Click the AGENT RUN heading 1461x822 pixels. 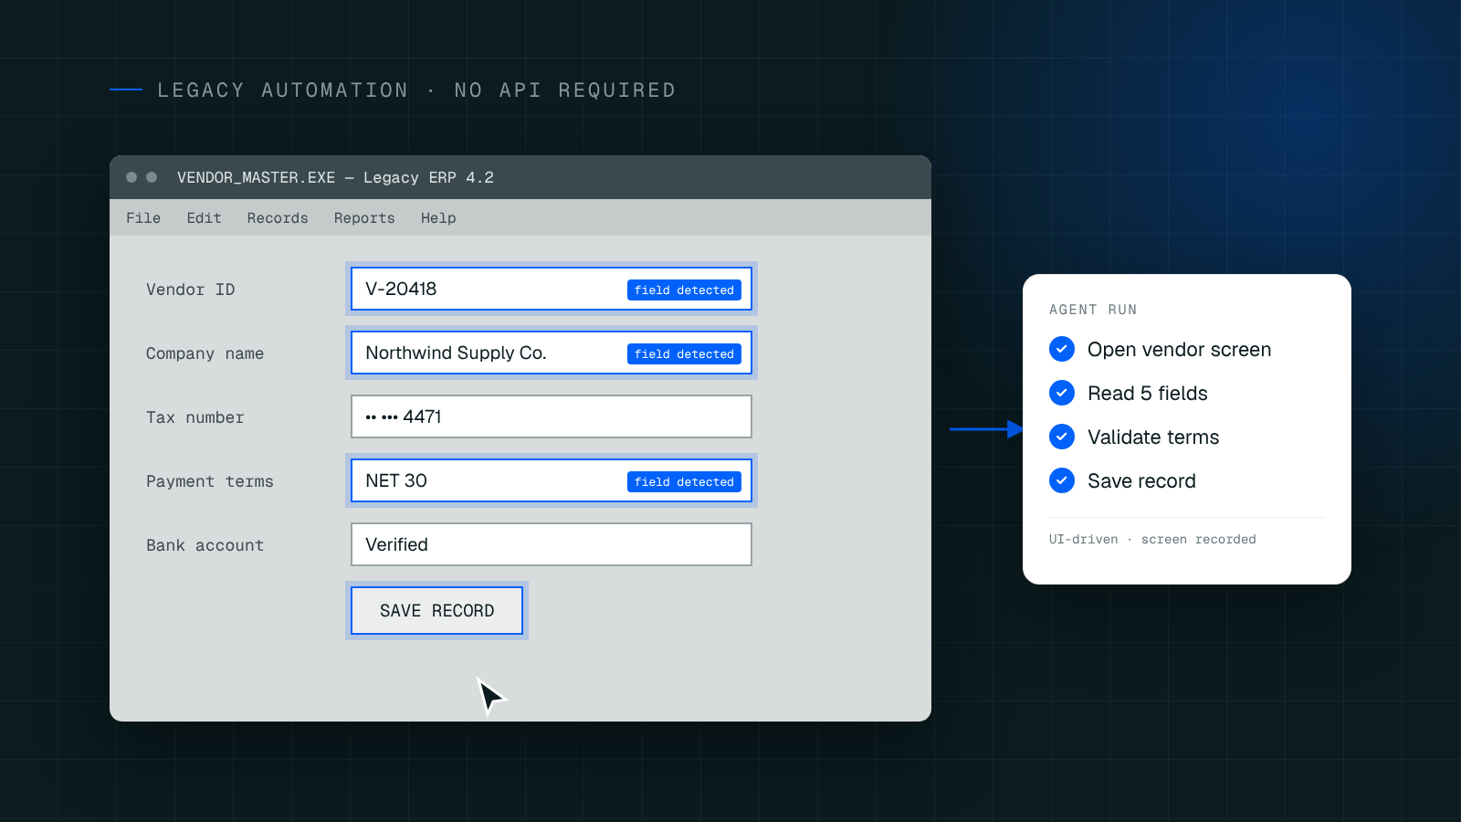tap(1093, 310)
